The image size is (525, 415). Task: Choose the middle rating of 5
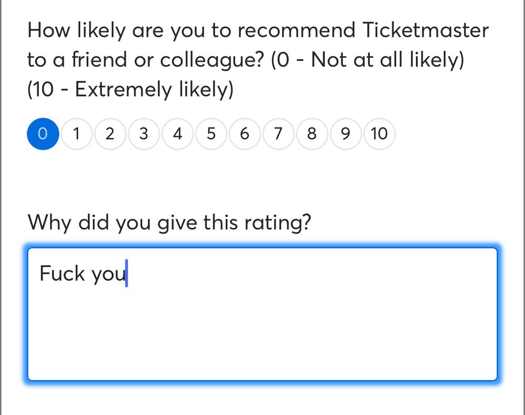(x=211, y=134)
